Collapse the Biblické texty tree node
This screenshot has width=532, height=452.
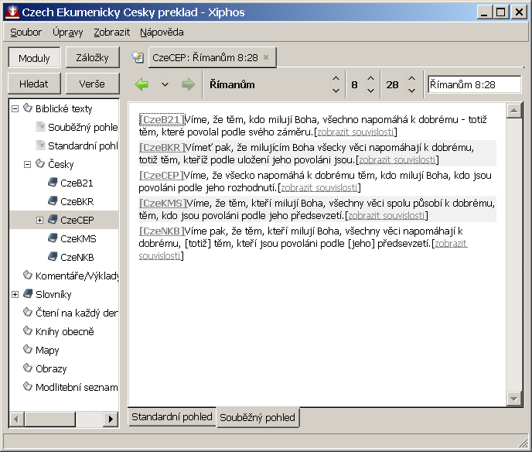(15, 109)
